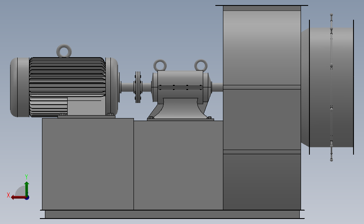Click the blue Z axis dot of triad
The width and height of the screenshot is (364, 224).
click(27, 198)
